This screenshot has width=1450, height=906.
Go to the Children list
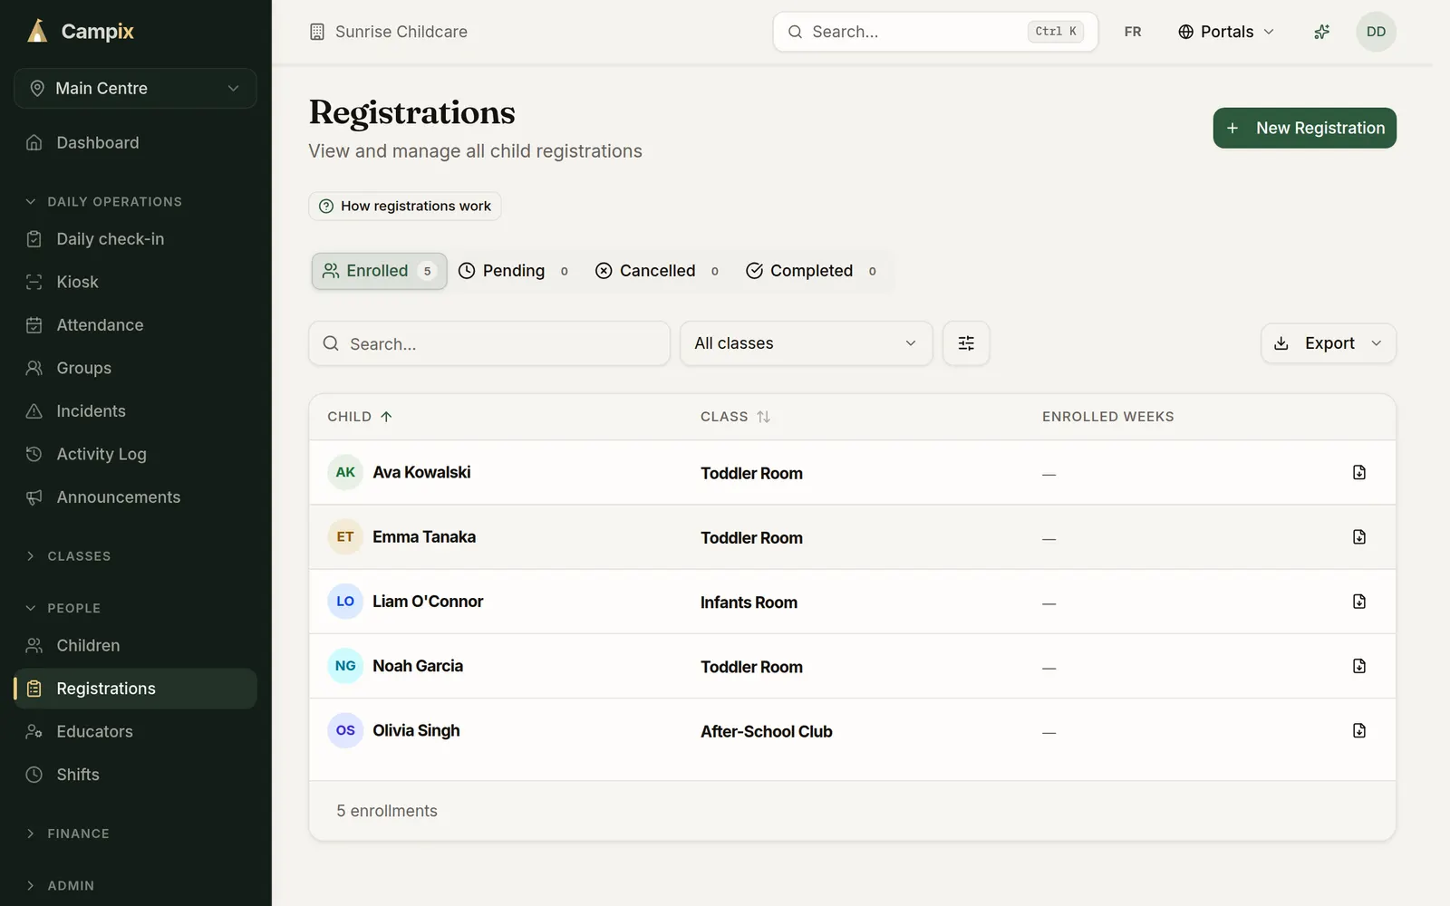coord(135,646)
